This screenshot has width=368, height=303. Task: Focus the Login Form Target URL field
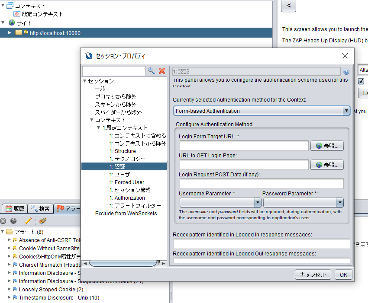click(x=244, y=146)
